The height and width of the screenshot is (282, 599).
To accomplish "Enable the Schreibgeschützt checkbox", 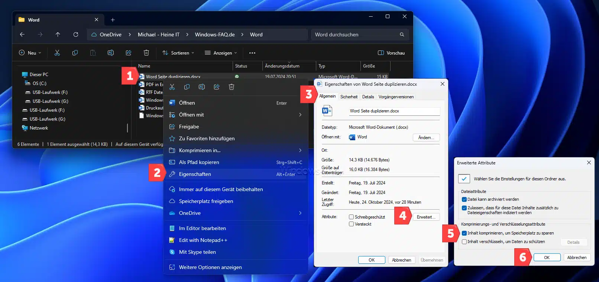I will tap(351, 217).
